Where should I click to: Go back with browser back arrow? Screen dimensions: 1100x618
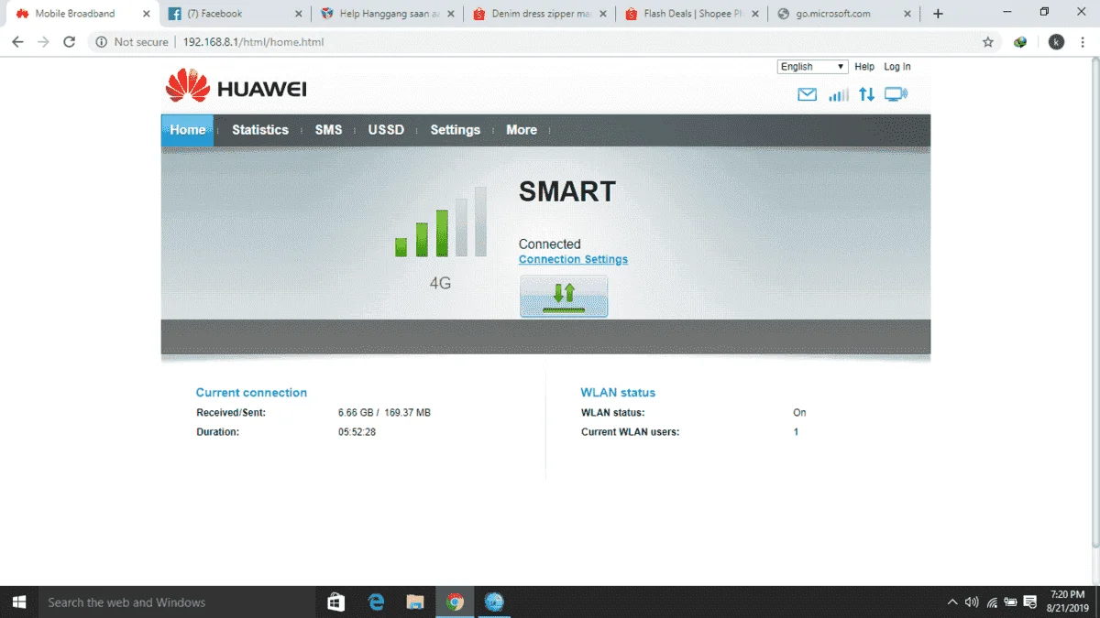pos(17,42)
